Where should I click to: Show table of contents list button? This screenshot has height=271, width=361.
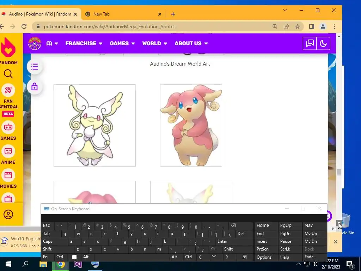click(35, 67)
